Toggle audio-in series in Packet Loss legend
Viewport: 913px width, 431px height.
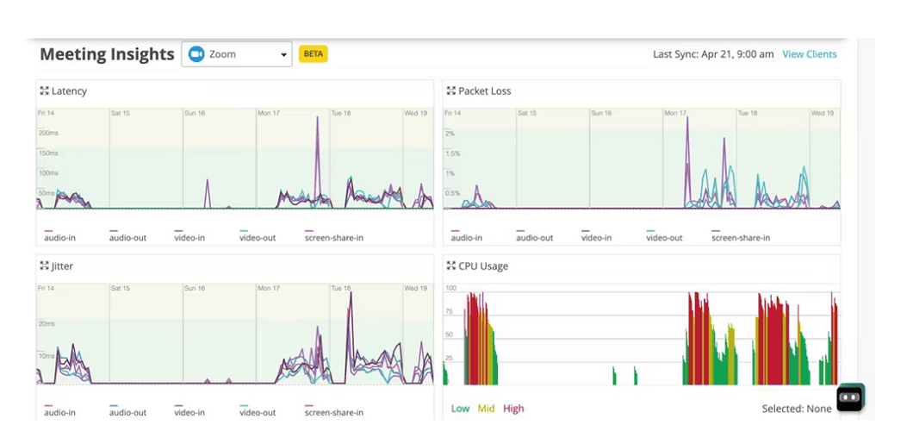tap(466, 237)
